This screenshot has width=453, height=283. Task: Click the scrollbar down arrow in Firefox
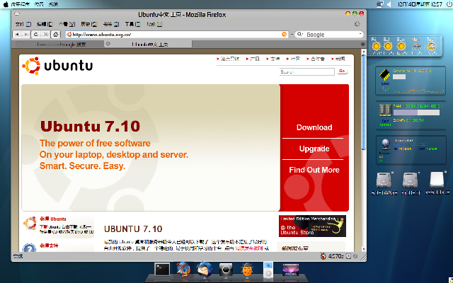click(363, 248)
